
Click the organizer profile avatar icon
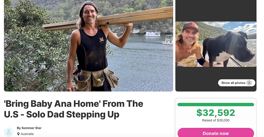tap(9, 132)
